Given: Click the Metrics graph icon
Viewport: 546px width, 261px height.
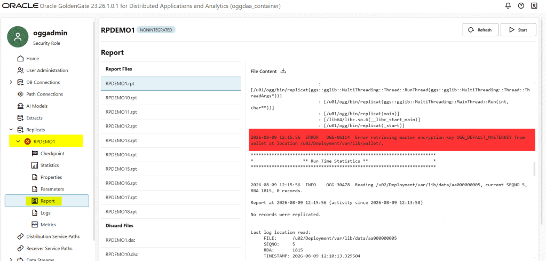Looking at the screenshot, I should point(35,225).
